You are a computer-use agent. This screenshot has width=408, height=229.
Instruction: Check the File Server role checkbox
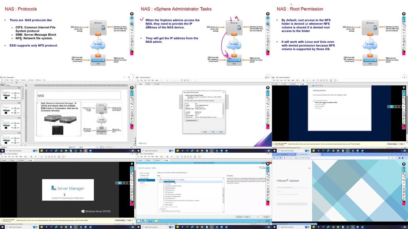point(164,184)
